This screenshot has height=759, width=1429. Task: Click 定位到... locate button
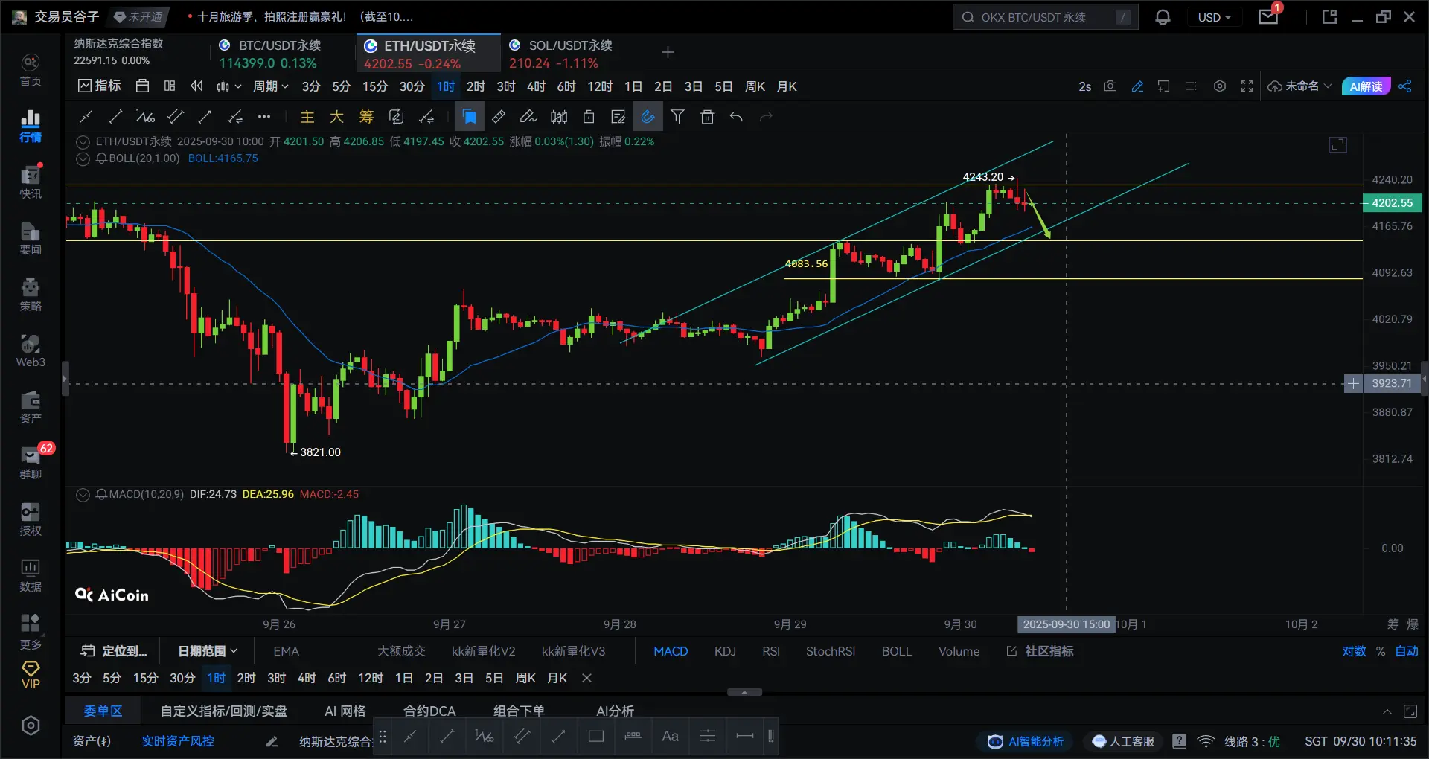click(x=114, y=651)
